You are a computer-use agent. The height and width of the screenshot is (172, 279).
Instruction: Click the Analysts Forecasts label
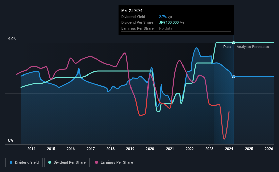[x=253, y=47]
